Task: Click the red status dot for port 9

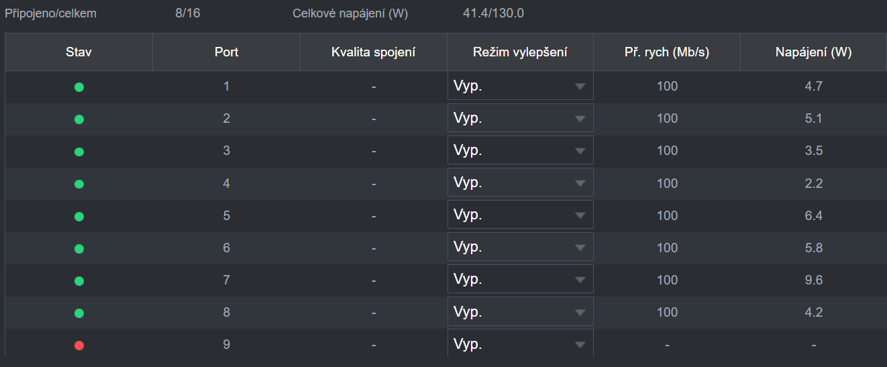Action: pos(79,346)
